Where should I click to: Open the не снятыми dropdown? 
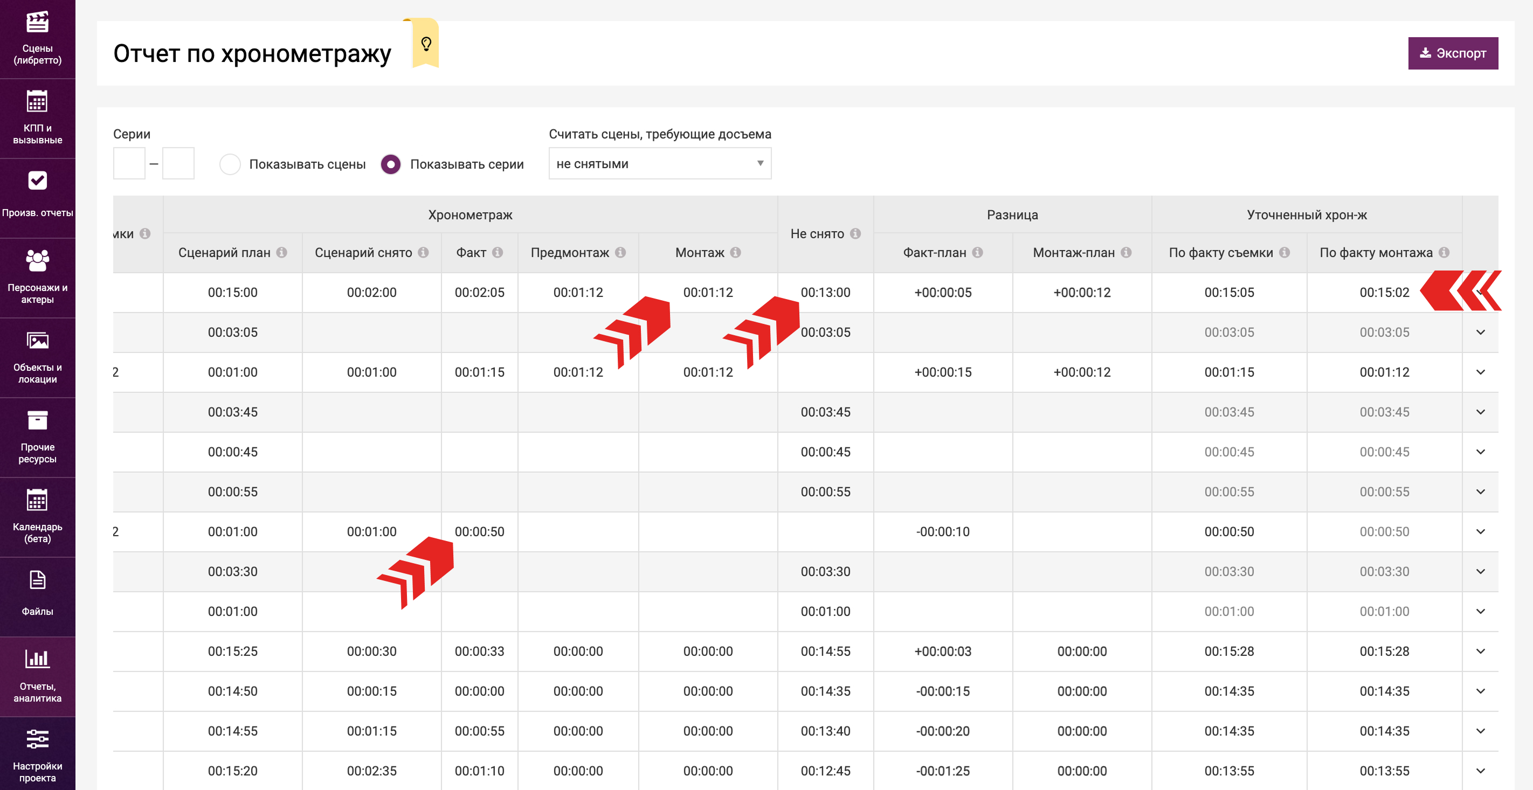pos(659,164)
